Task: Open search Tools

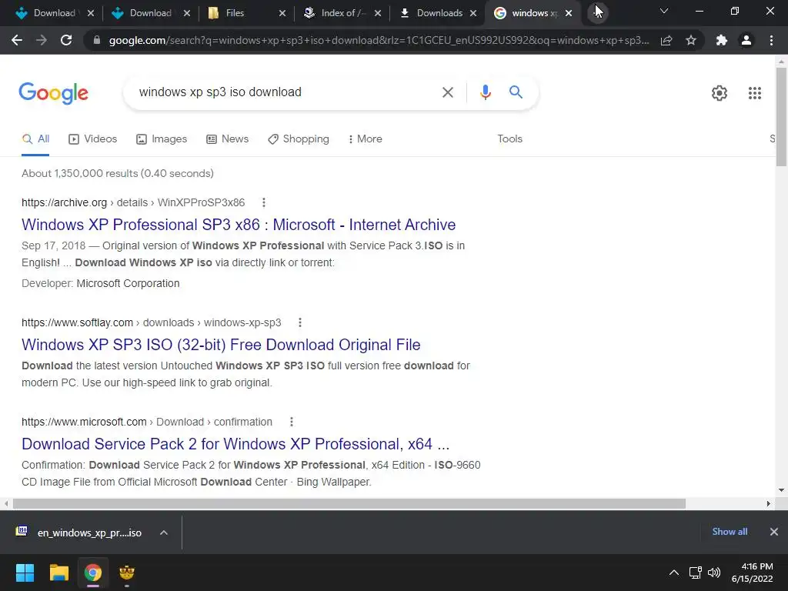Action: (509, 139)
